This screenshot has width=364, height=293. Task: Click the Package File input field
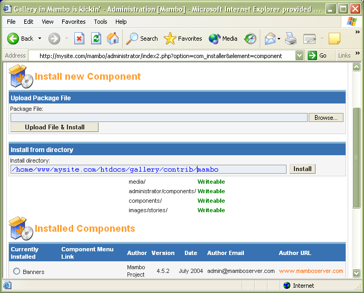[159, 118]
